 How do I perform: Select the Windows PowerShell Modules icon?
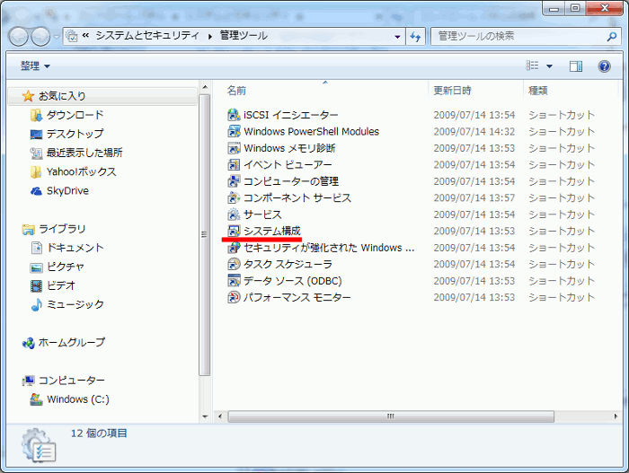click(234, 132)
